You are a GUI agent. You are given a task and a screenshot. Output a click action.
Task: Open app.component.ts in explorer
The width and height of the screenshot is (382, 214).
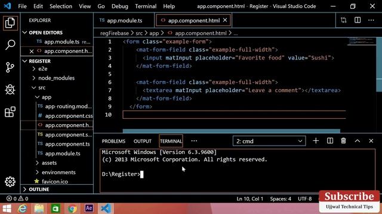(x=64, y=144)
